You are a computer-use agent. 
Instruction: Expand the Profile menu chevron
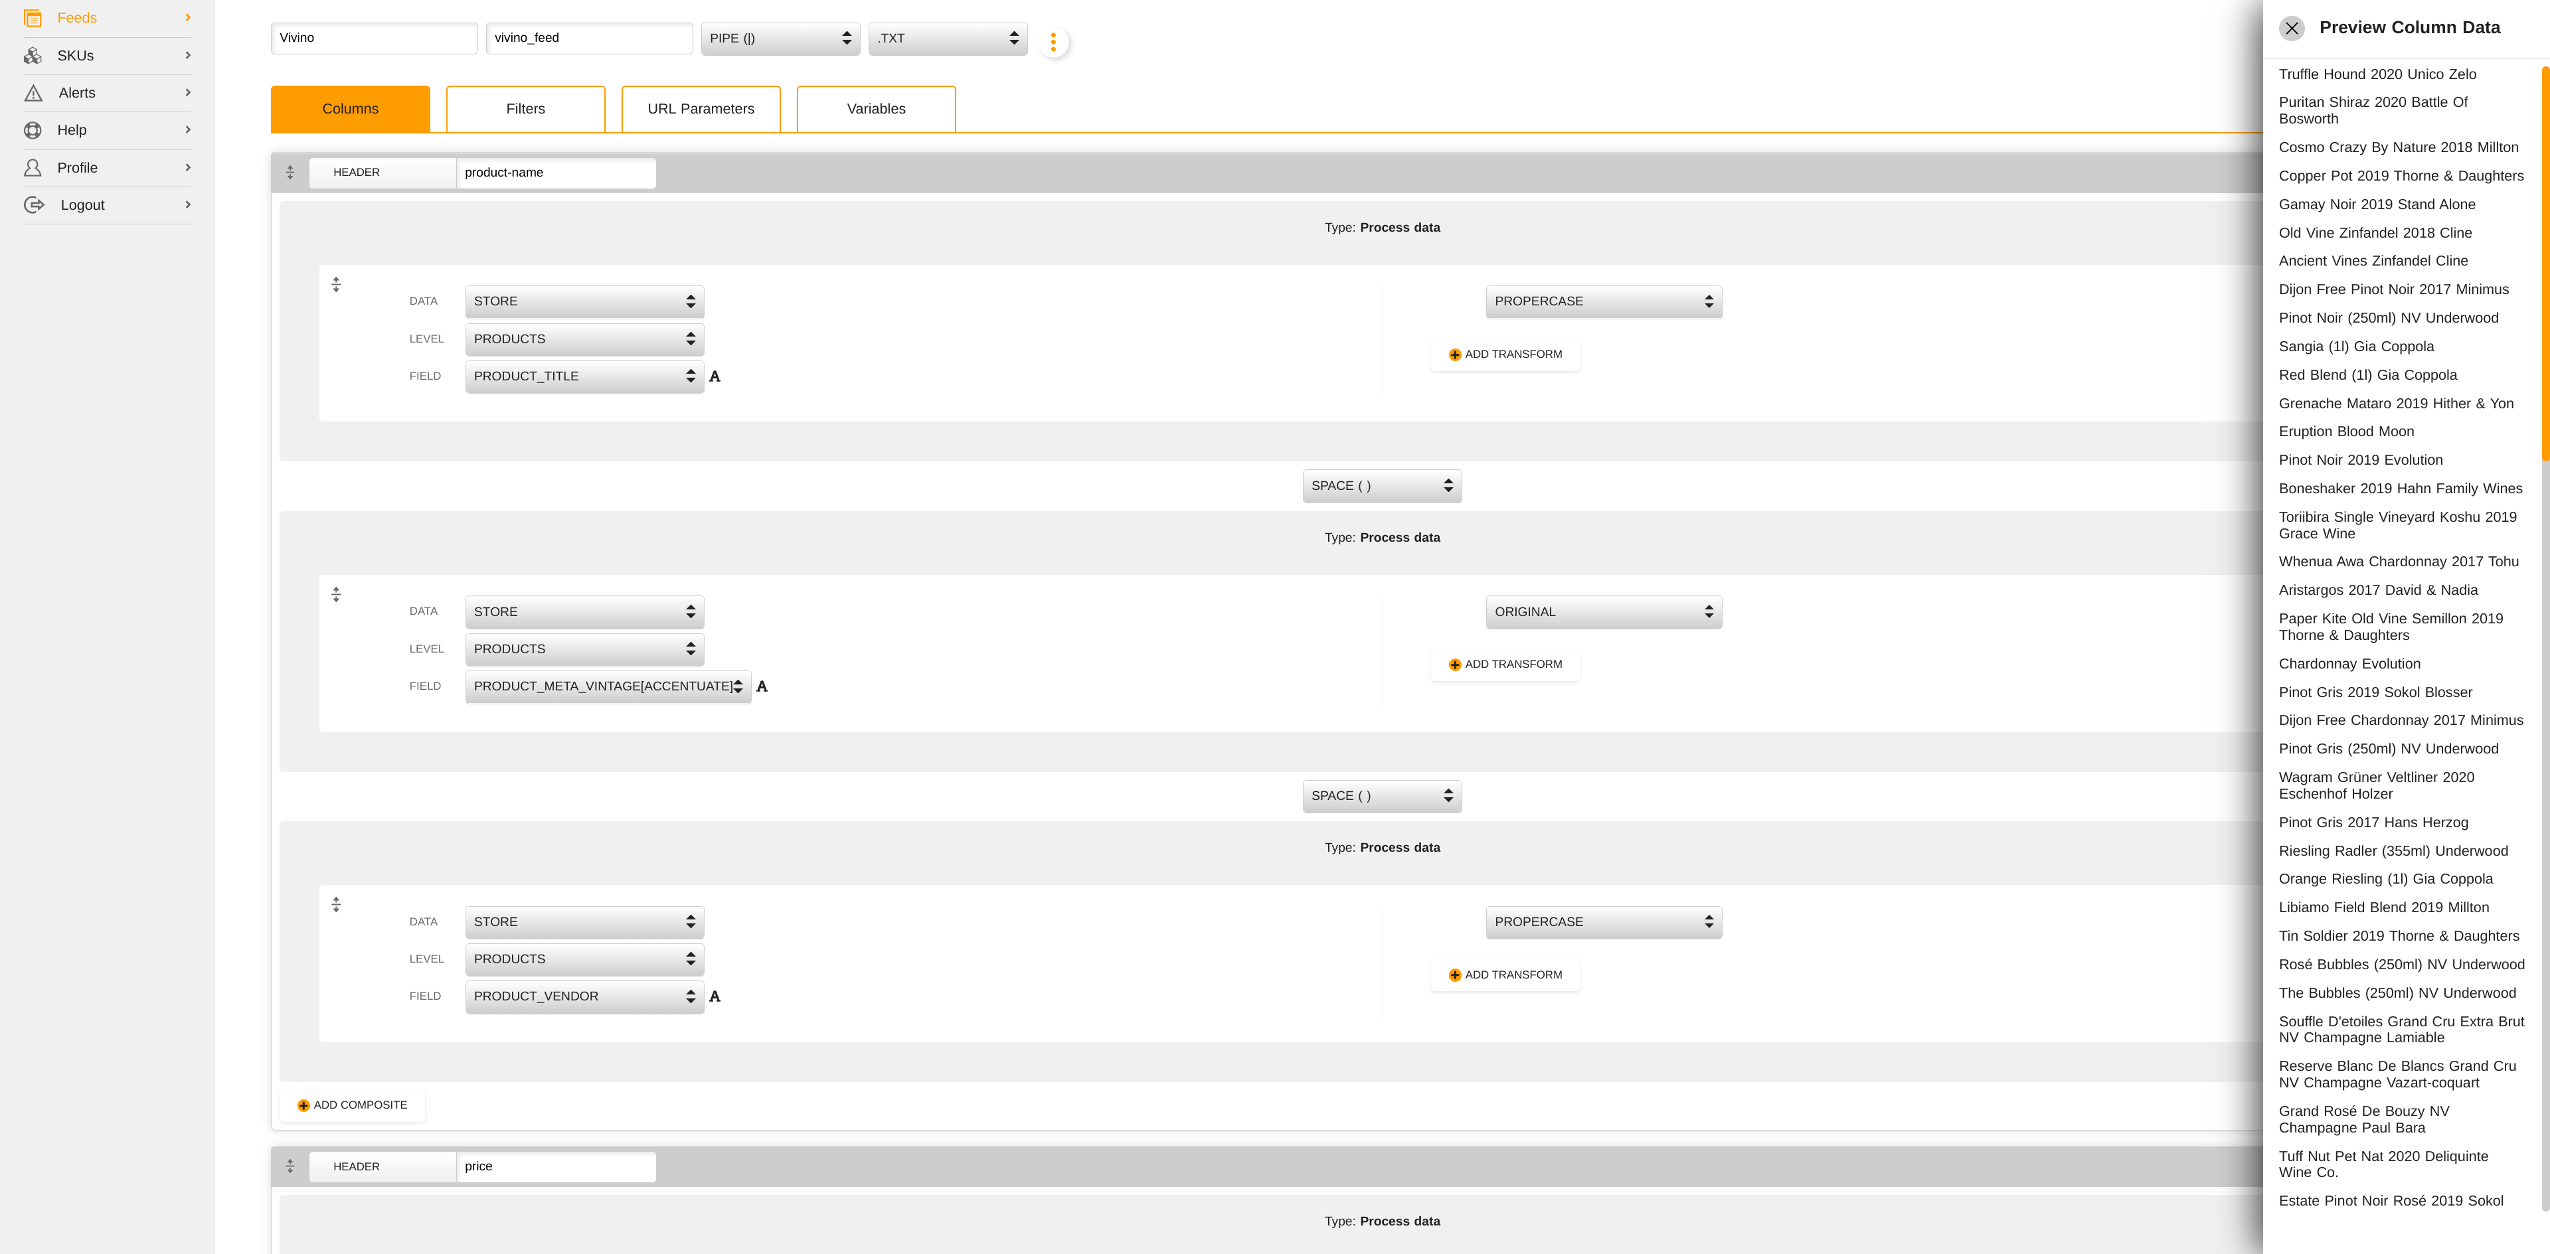(x=187, y=167)
